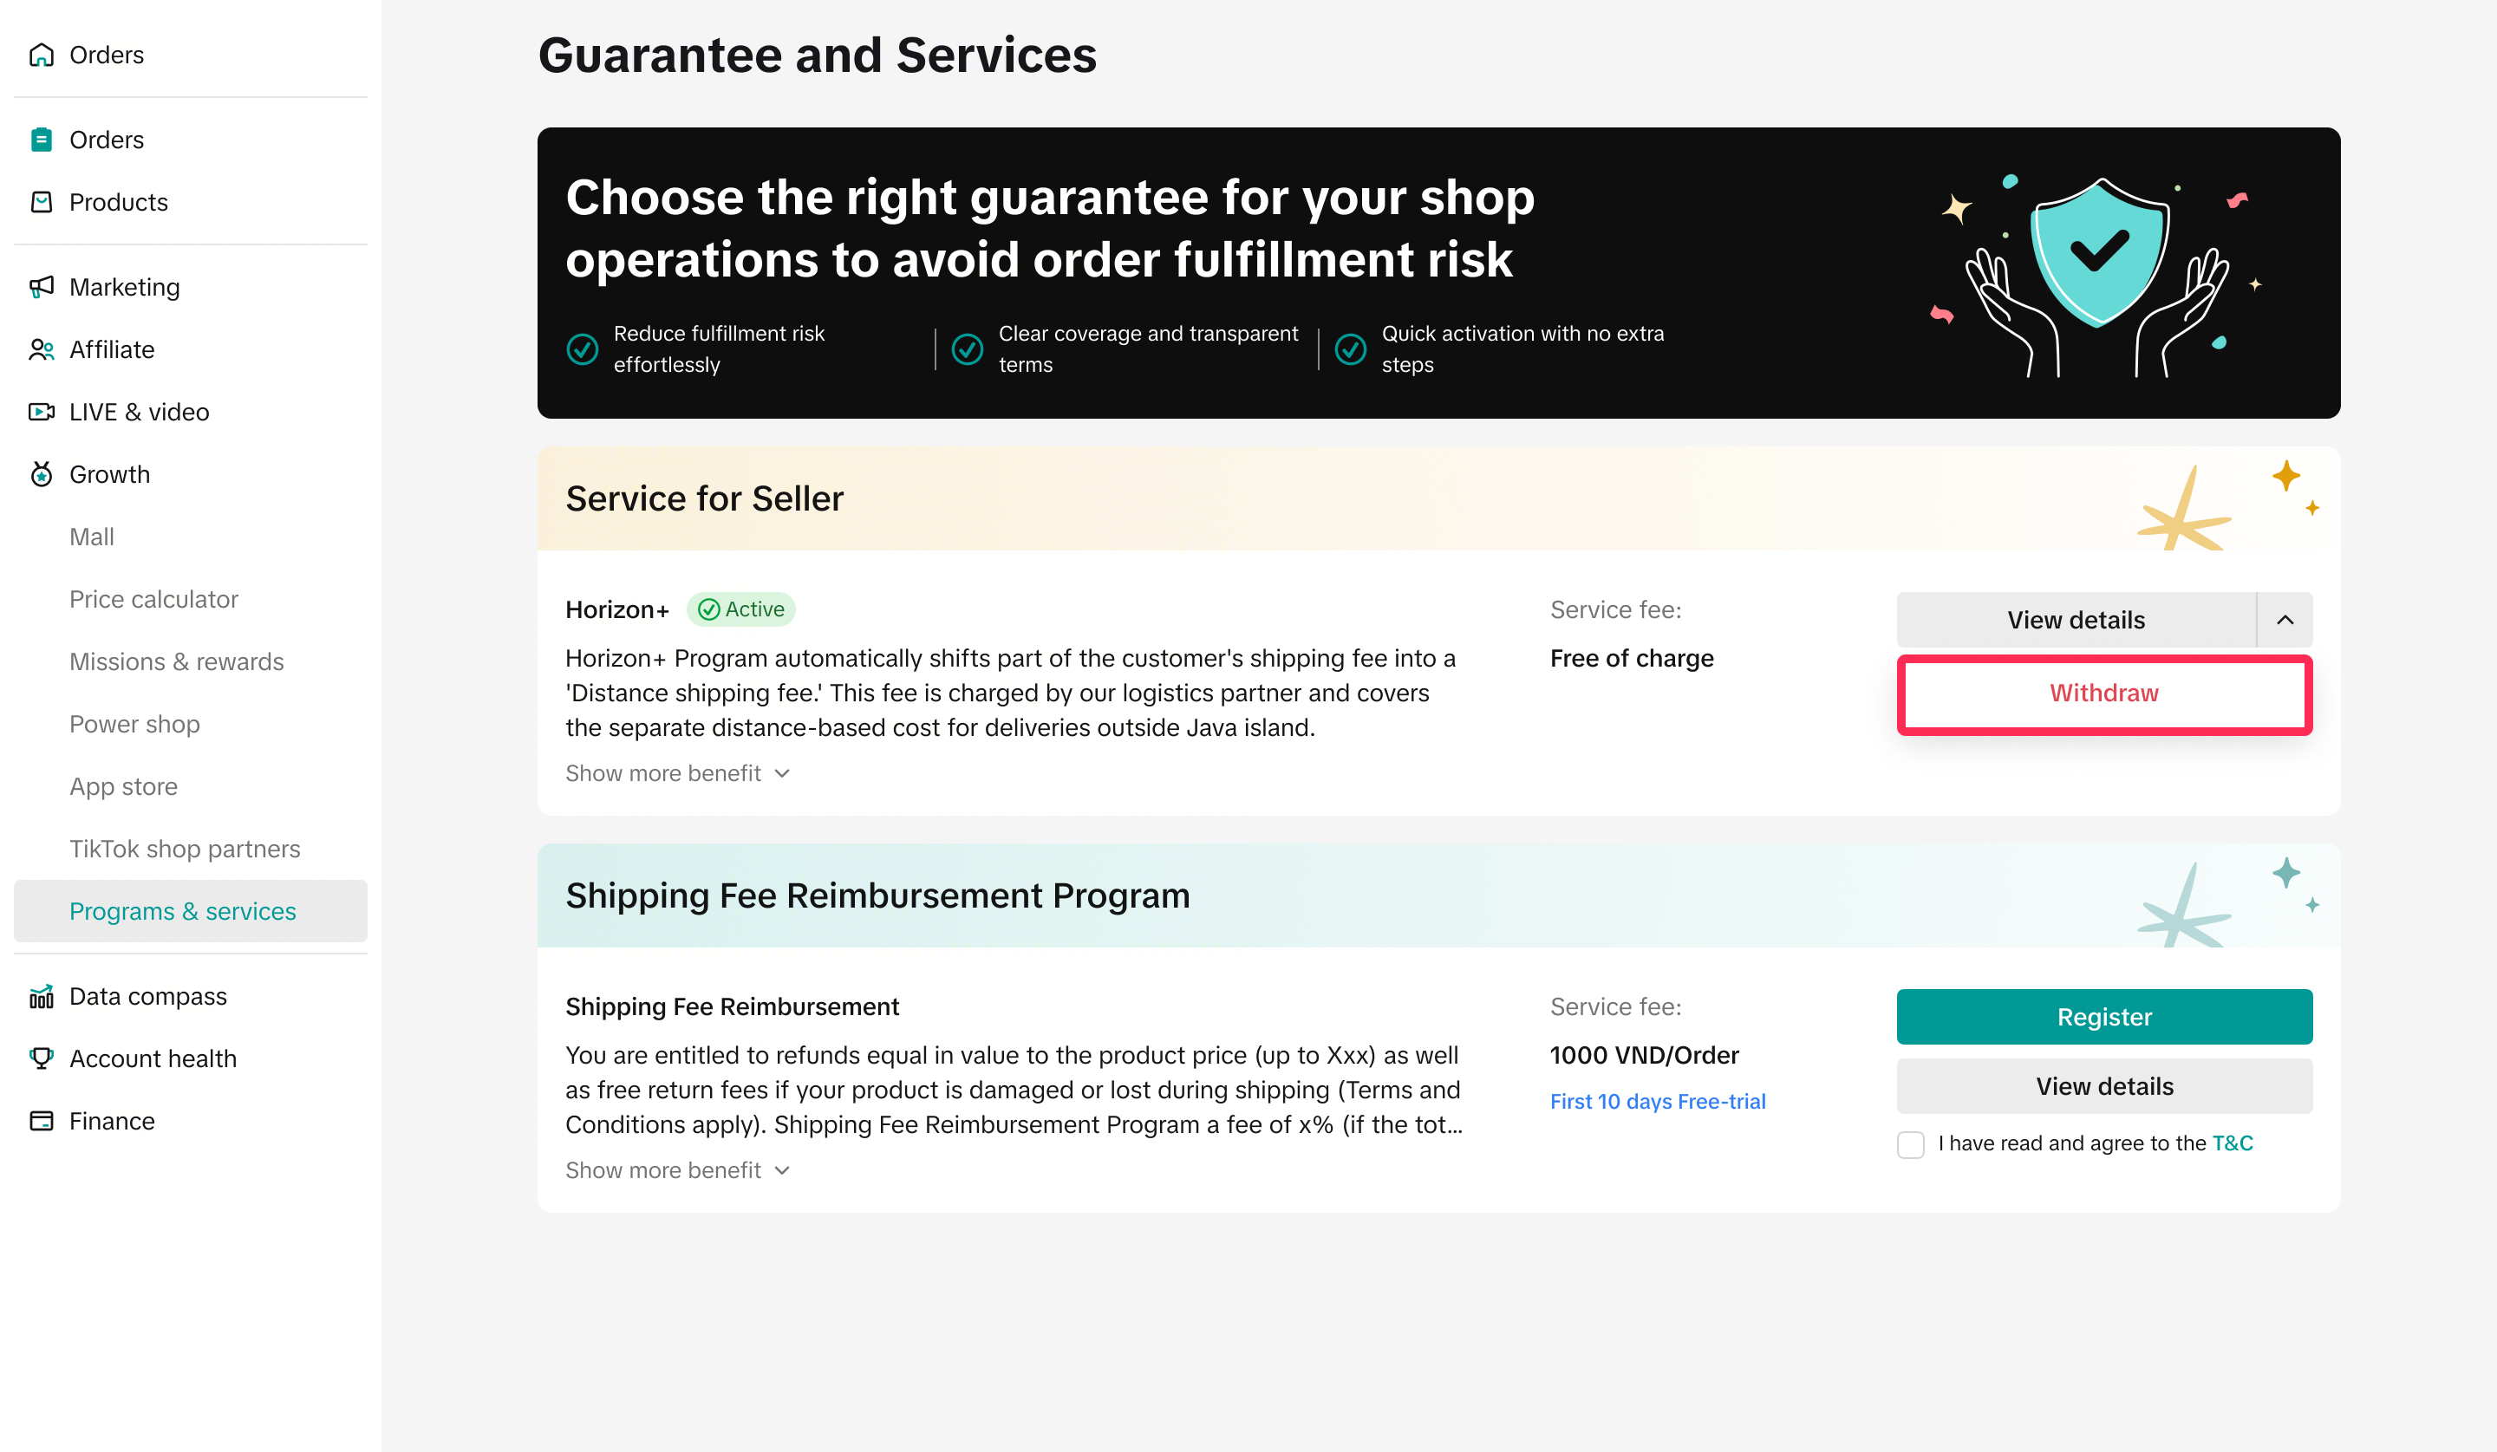
Task: Click the Products bag icon
Action: click(x=42, y=202)
